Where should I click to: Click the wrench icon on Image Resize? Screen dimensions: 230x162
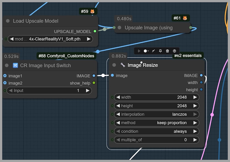123,65
